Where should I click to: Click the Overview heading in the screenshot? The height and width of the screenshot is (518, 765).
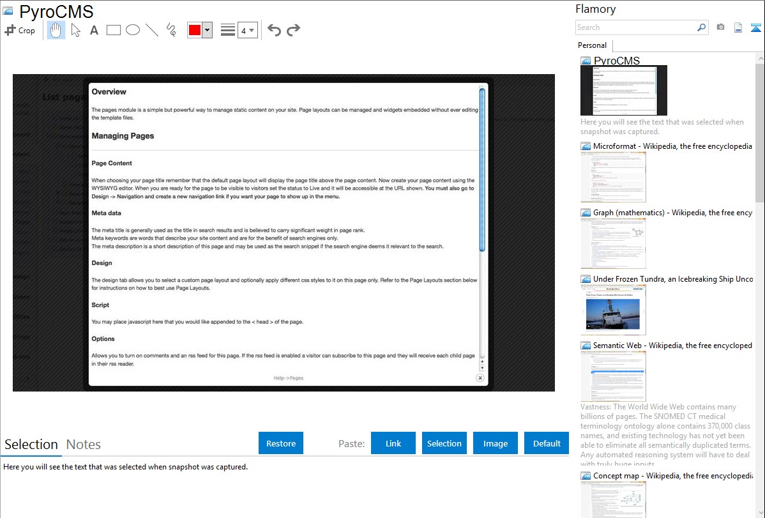pyautogui.click(x=109, y=92)
